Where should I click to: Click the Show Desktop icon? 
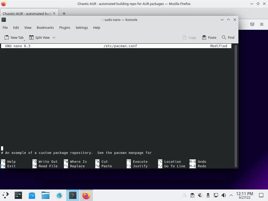pos(261,195)
